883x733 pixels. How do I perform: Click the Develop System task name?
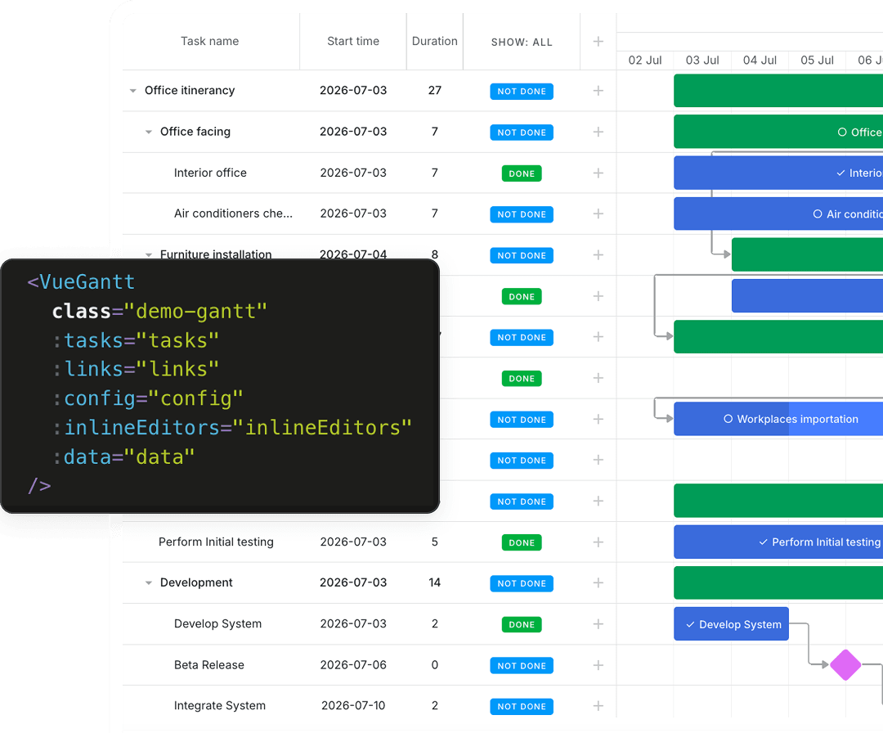tap(218, 623)
